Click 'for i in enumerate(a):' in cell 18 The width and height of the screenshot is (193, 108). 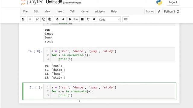click(x=71, y=55)
